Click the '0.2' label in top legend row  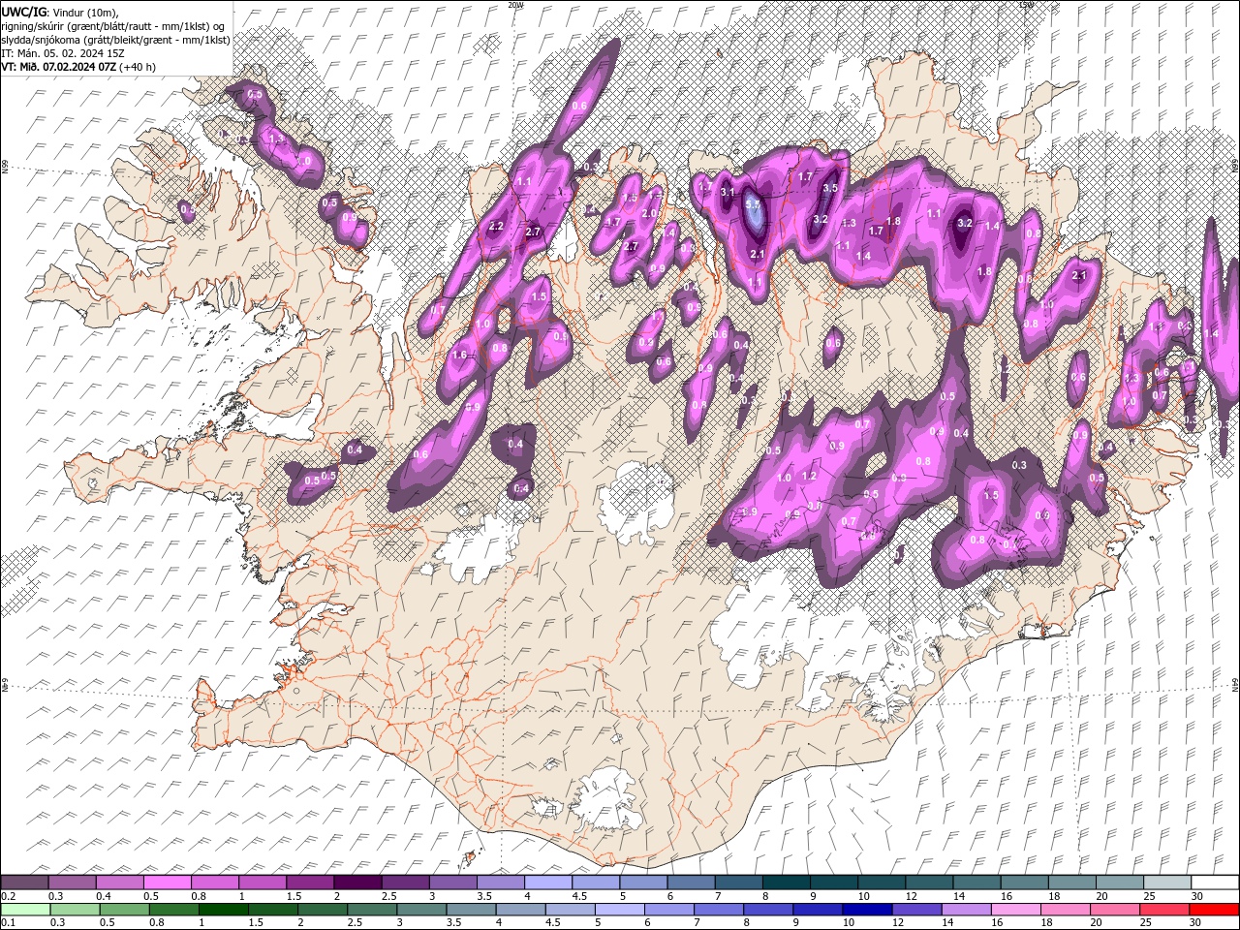pyautogui.click(x=9, y=896)
